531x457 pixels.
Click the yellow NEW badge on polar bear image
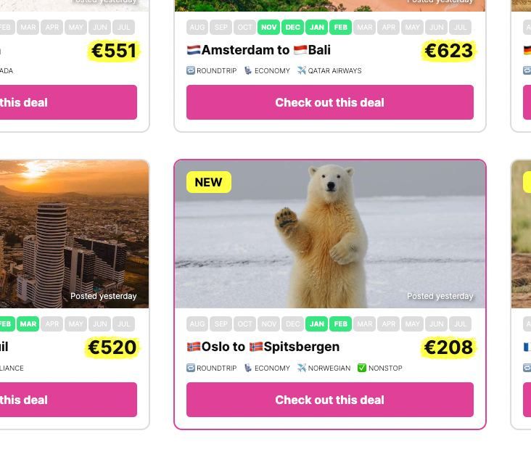tap(209, 182)
